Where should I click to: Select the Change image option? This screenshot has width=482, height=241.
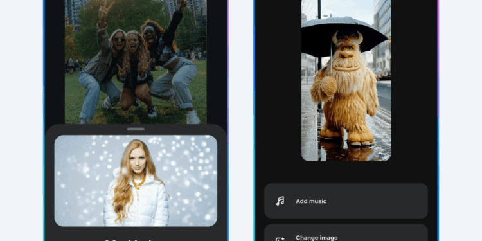coord(346,233)
